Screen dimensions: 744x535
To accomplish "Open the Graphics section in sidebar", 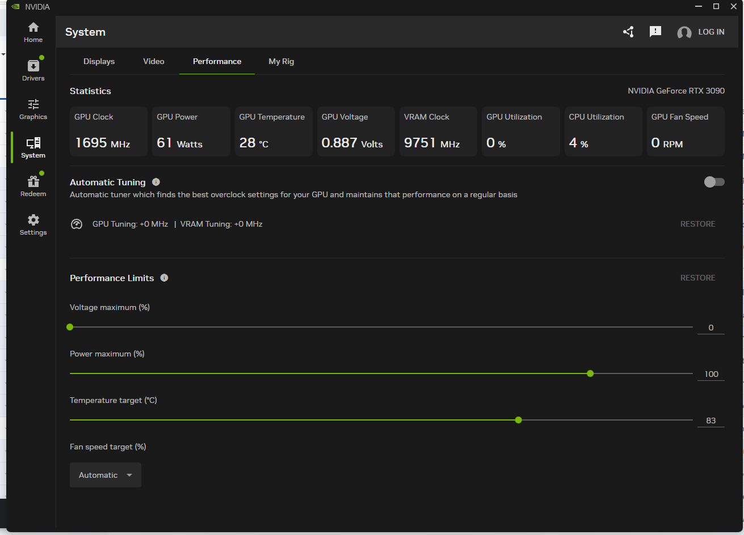I will pyautogui.click(x=33, y=109).
